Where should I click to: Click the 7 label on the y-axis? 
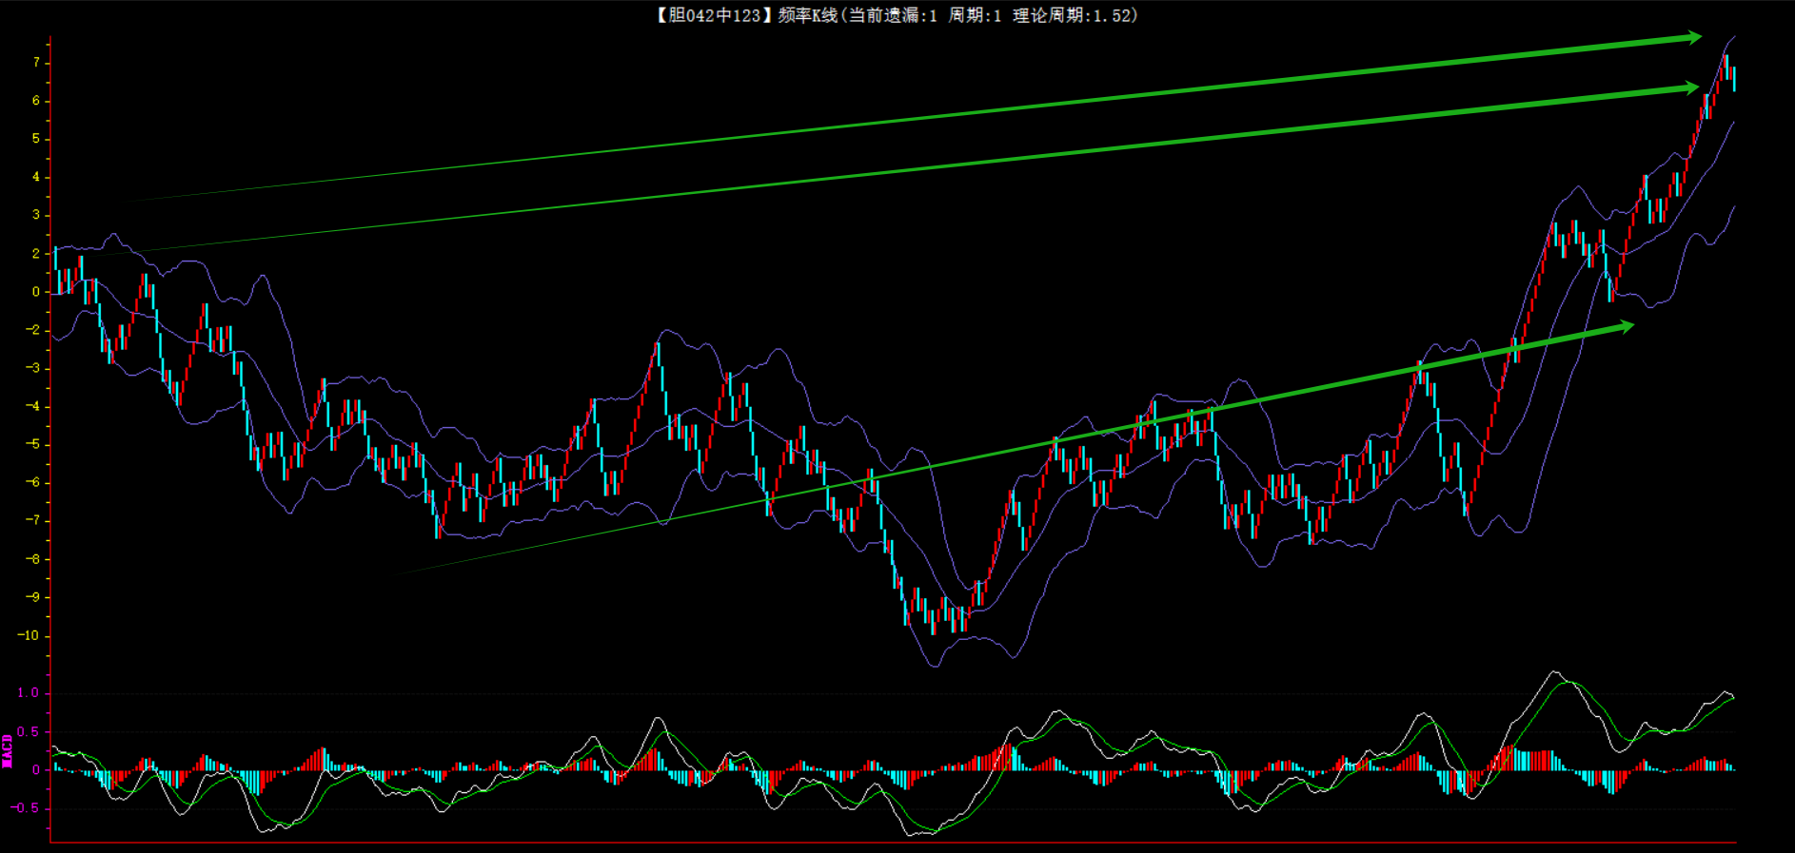coord(36,63)
